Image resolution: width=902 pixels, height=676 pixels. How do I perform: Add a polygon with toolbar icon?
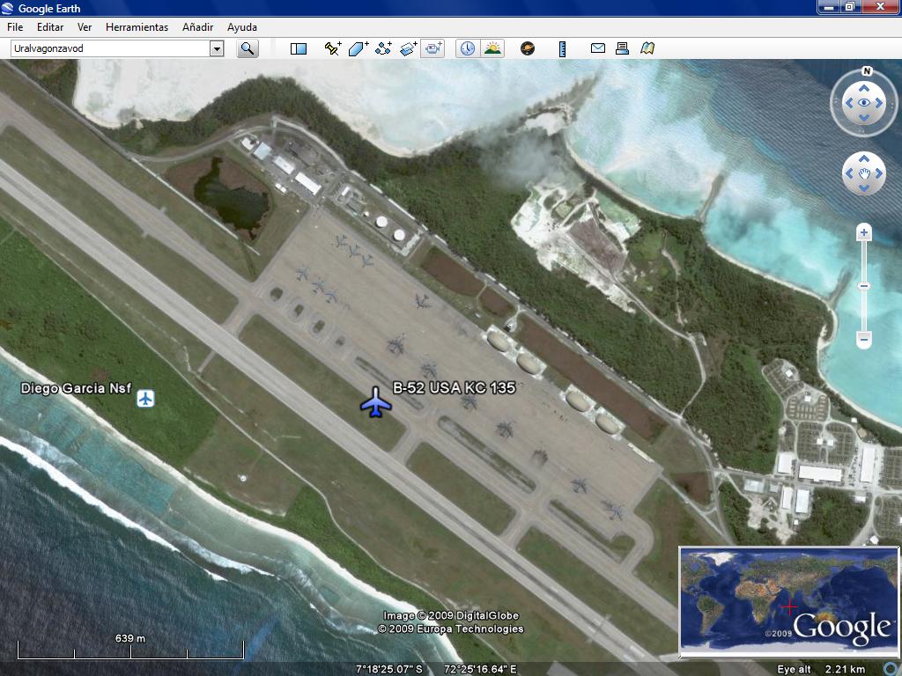pos(358,48)
